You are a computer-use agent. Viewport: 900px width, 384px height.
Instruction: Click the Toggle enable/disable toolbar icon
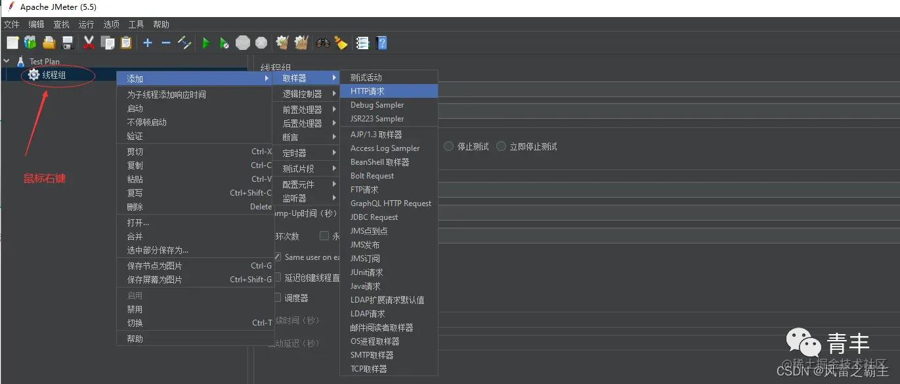pyautogui.click(x=184, y=43)
